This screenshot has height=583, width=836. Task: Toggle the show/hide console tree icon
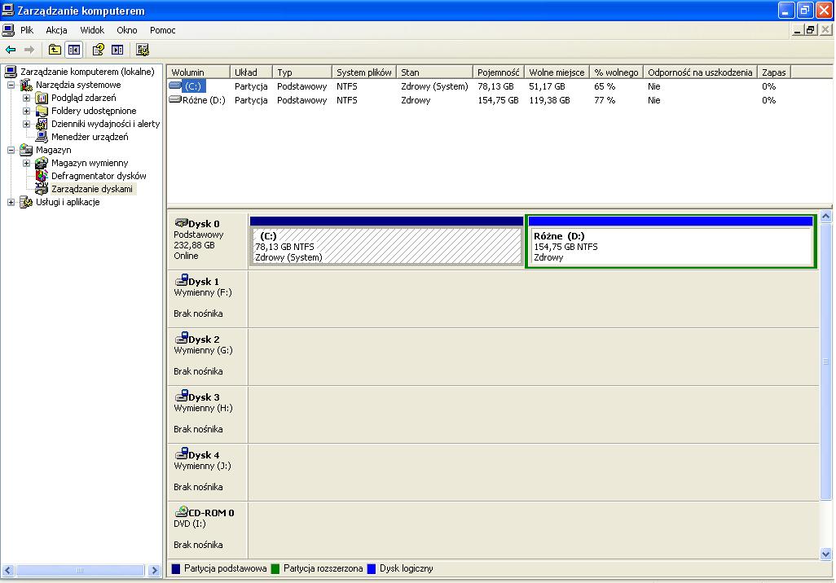click(74, 50)
